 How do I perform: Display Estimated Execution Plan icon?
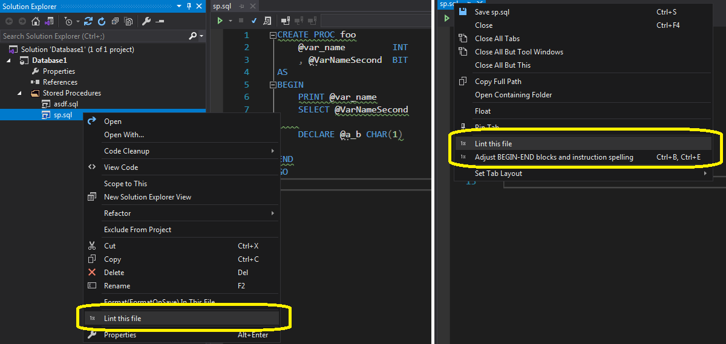[x=267, y=21]
